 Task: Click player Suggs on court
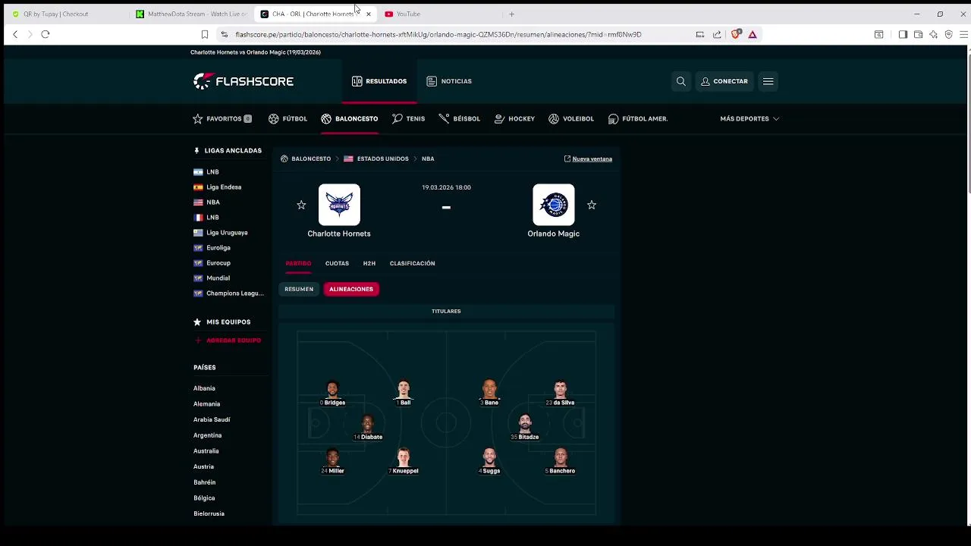(x=489, y=462)
